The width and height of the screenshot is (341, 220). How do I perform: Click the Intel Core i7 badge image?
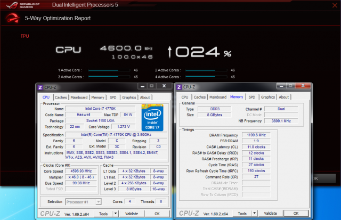tap(152, 118)
